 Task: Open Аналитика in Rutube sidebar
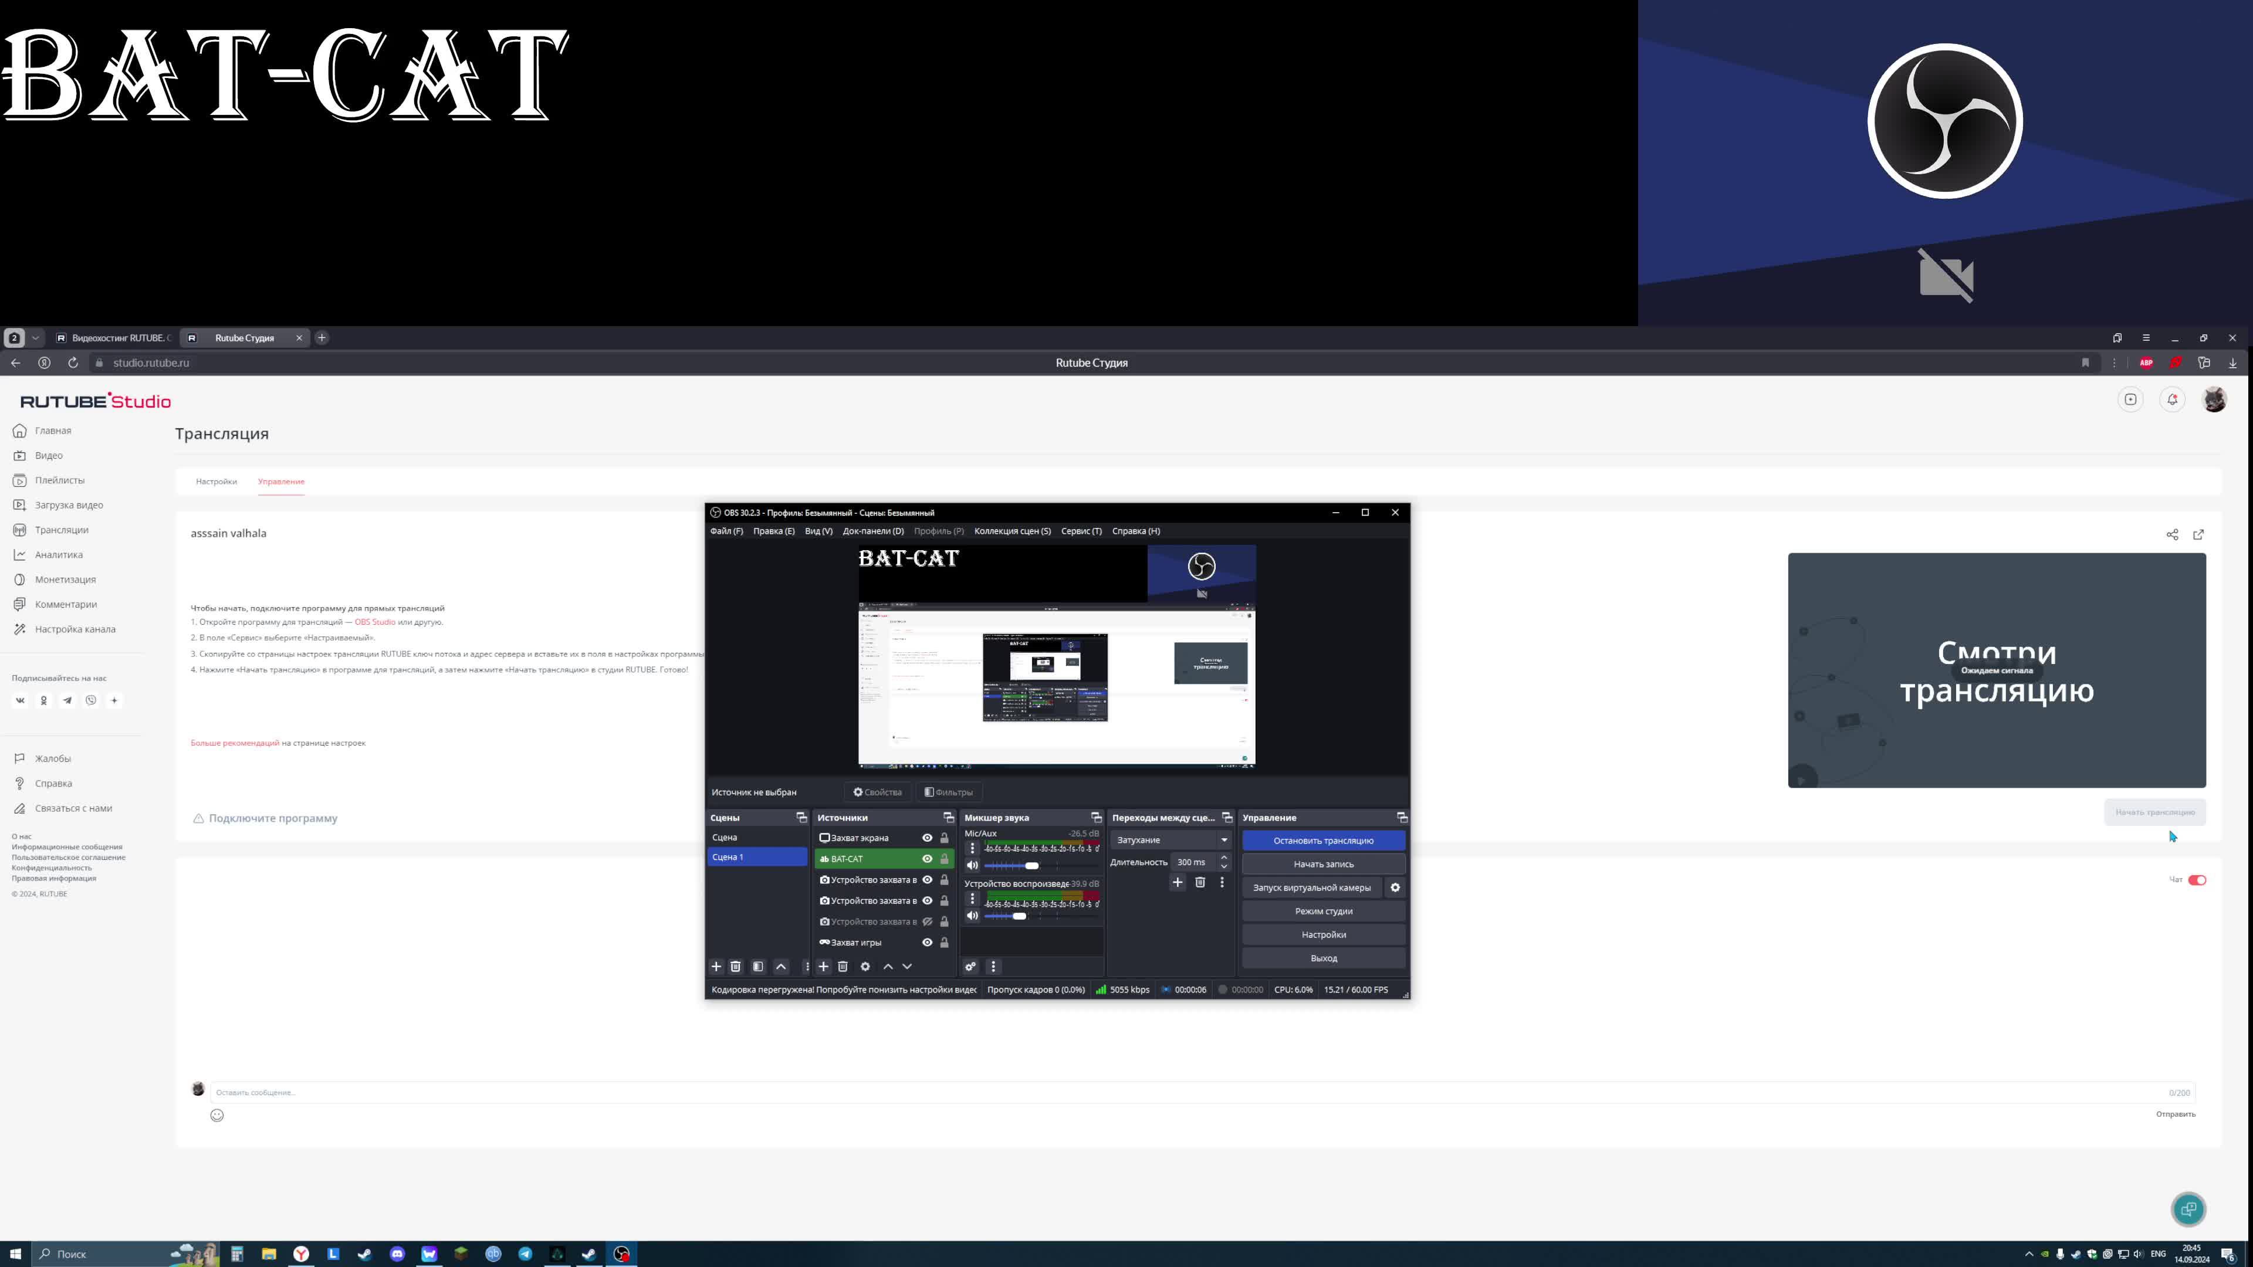(59, 554)
